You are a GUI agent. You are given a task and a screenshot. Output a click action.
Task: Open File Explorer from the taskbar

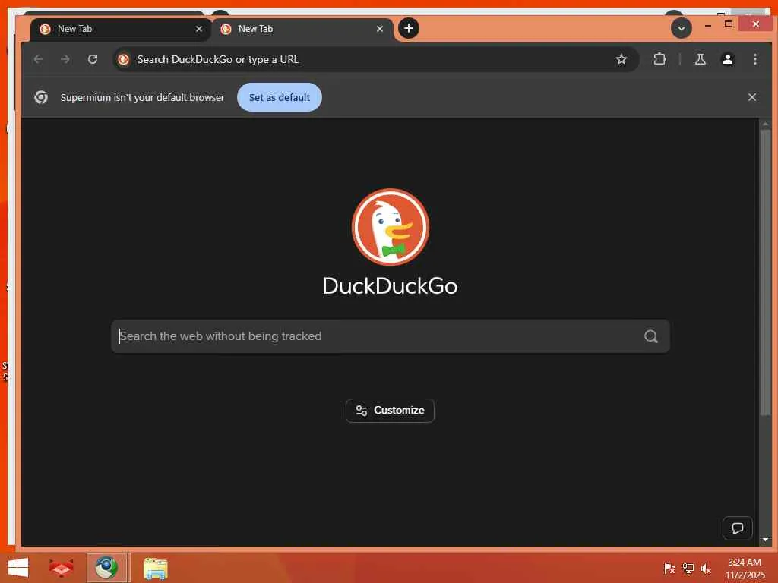155,568
